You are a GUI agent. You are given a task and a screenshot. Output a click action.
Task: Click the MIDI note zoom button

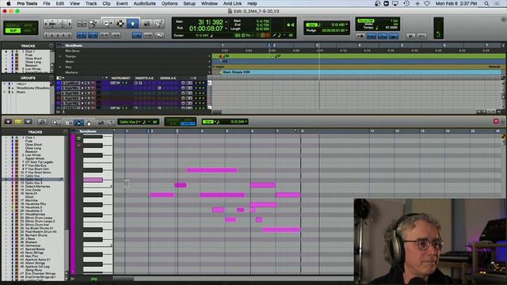[63, 23]
